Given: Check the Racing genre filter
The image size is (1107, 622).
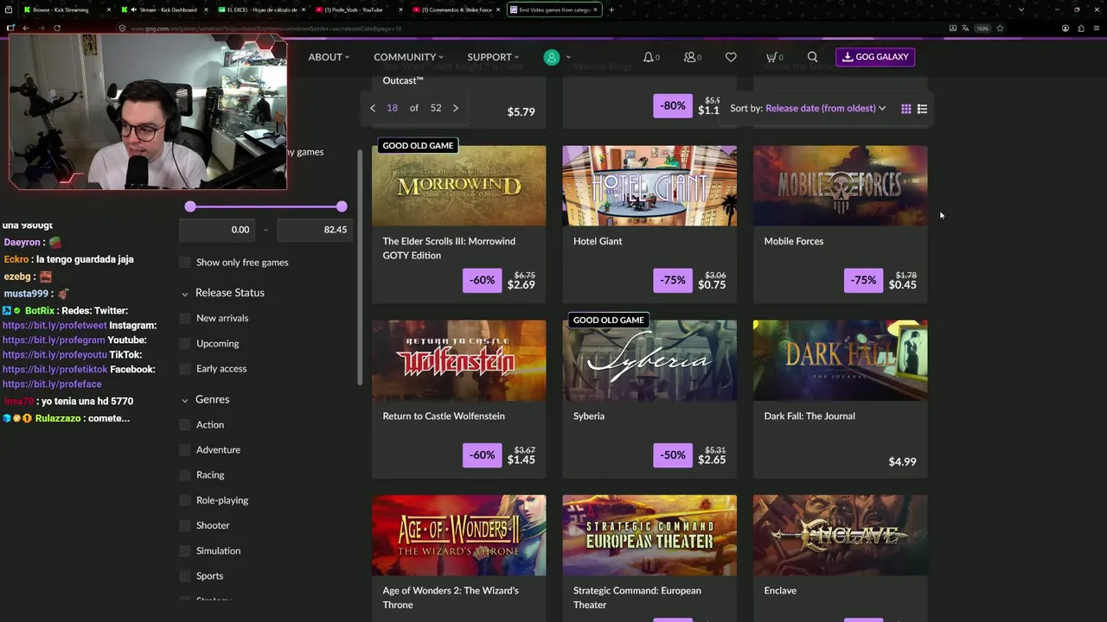Looking at the screenshot, I should 184,475.
